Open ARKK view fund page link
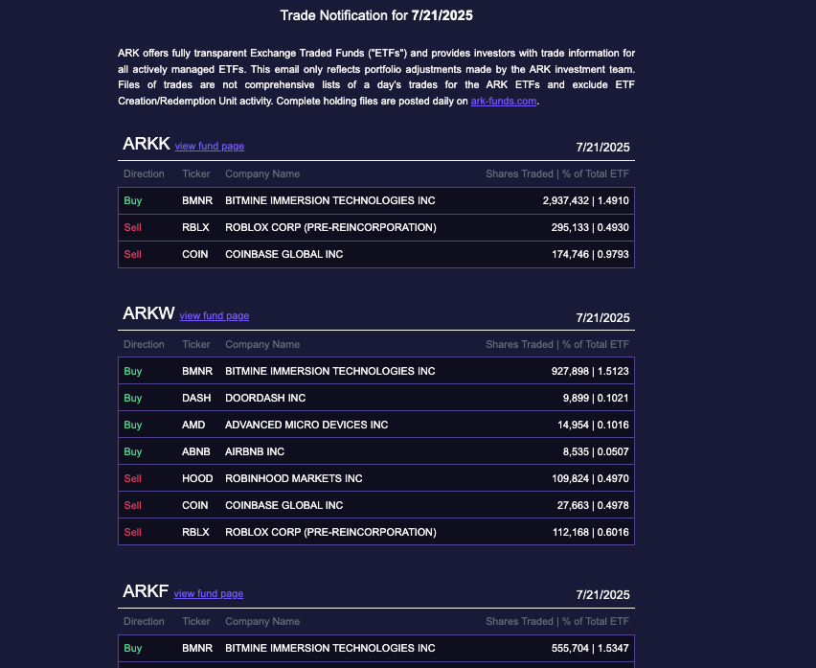The width and height of the screenshot is (816, 668). pyautogui.click(x=209, y=147)
